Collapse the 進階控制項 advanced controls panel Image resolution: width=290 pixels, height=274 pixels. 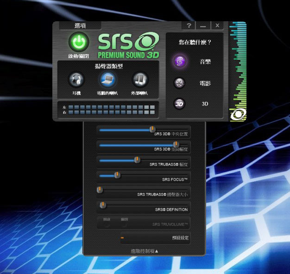click(x=144, y=251)
